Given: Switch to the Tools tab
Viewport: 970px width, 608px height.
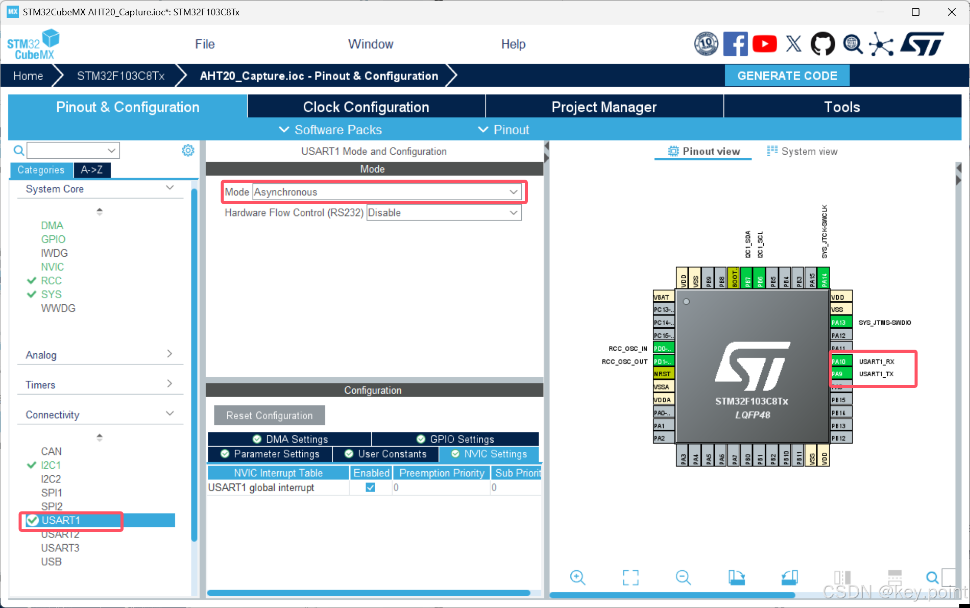Looking at the screenshot, I should [842, 107].
